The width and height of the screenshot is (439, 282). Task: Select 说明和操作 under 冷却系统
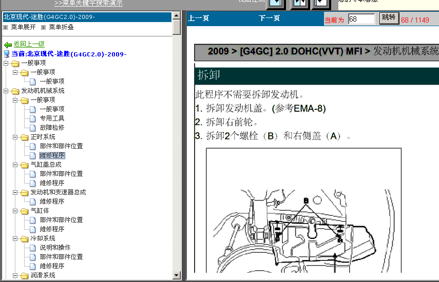point(55,248)
